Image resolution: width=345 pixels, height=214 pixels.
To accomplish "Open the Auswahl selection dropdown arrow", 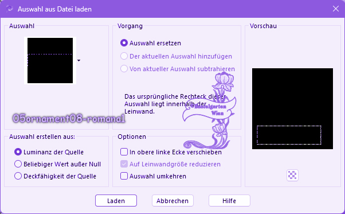I will pos(79,60).
